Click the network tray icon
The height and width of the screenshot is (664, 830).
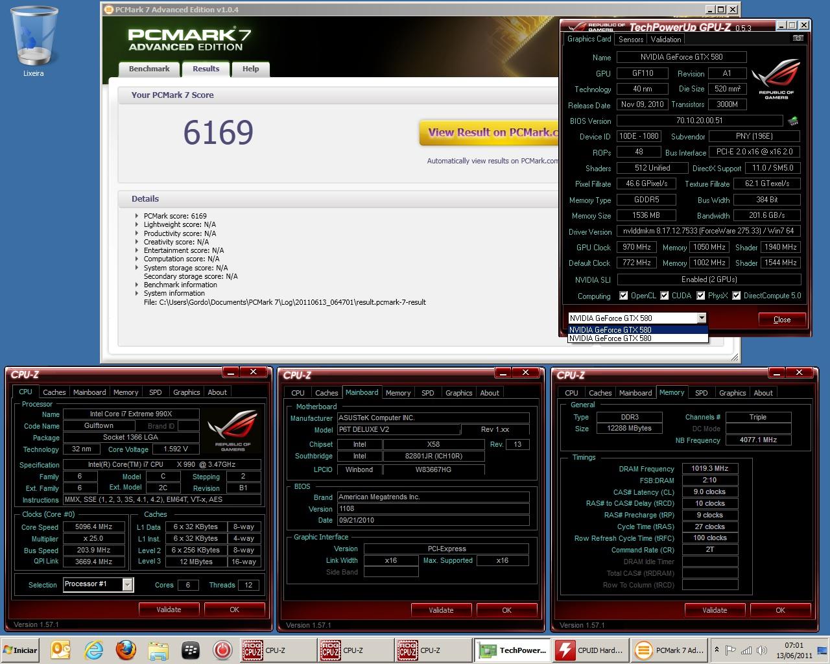point(746,650)
